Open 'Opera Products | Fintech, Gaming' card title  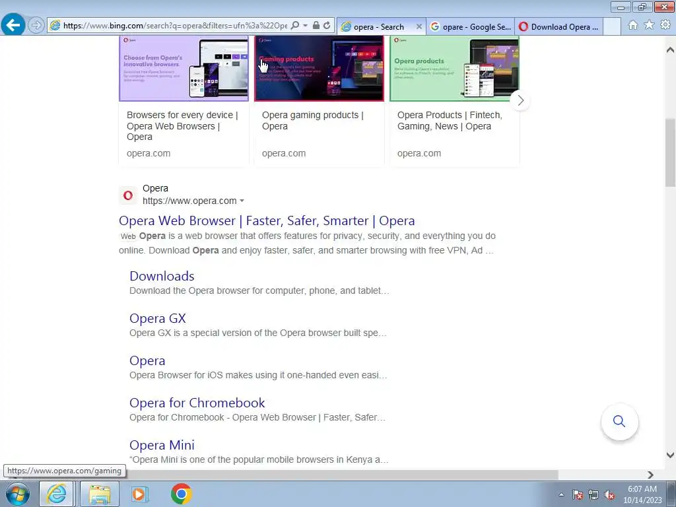tap(450, 121)
